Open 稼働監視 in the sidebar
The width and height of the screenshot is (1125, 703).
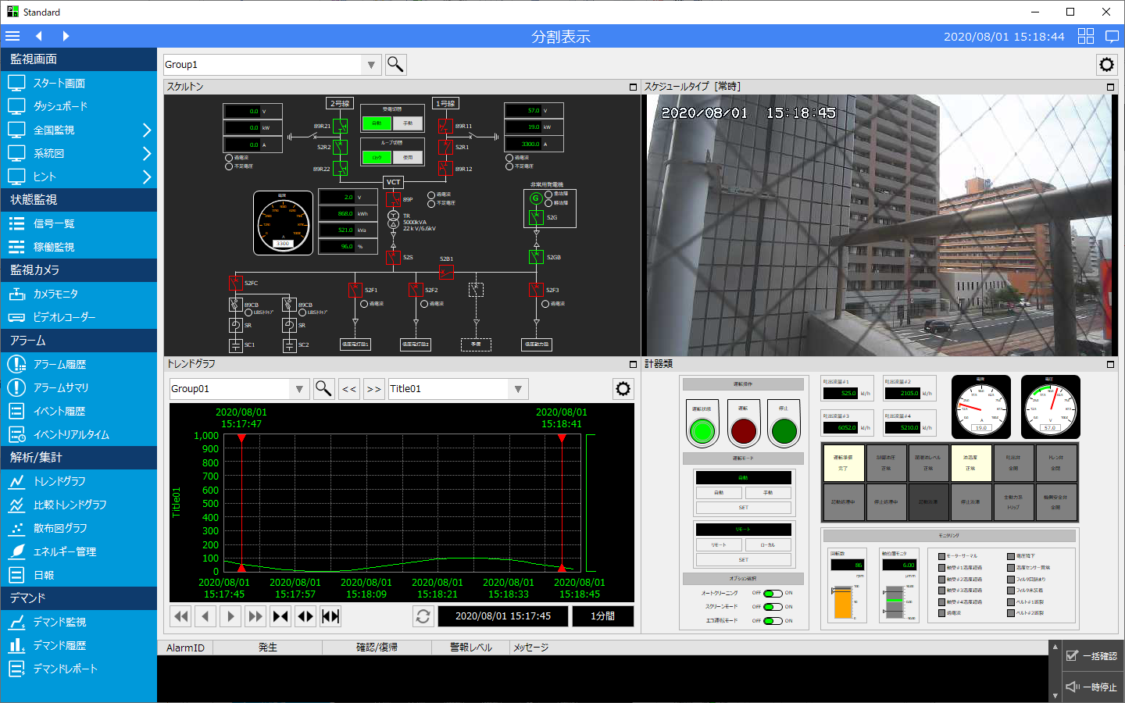point(78,247)
